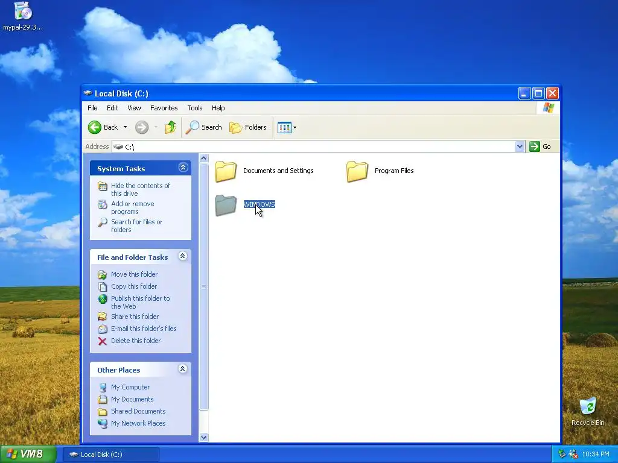
Task: Click the Windows flag logo throbber
Action: [x=548, y=108]
